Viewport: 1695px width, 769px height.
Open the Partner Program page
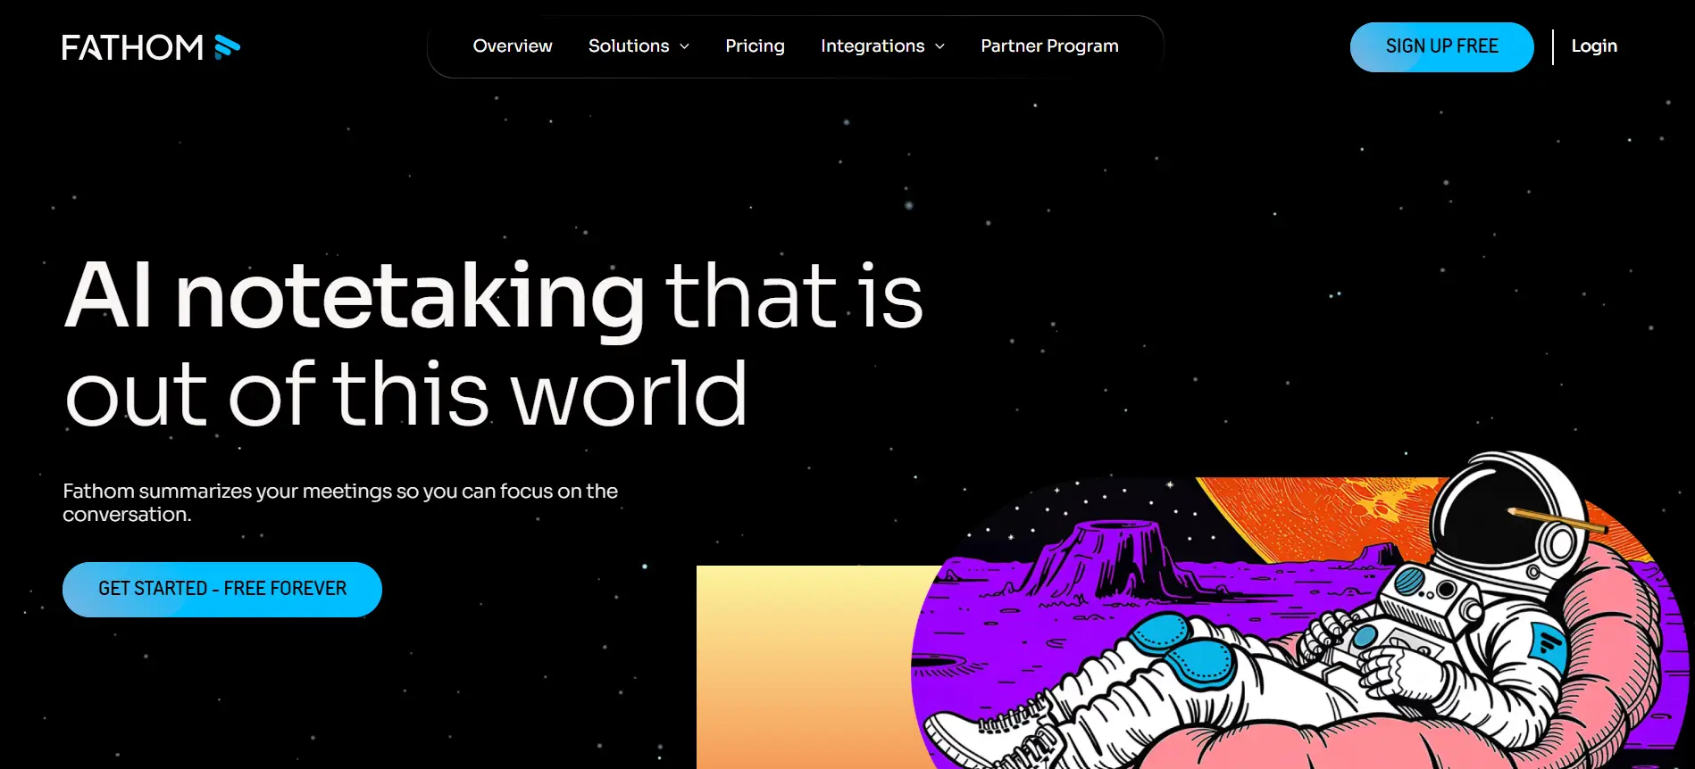(1049, 45)
